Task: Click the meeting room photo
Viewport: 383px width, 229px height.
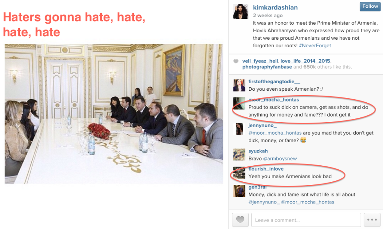Action: [114, 114]
